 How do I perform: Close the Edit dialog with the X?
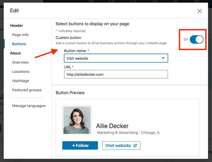[200, 11]
